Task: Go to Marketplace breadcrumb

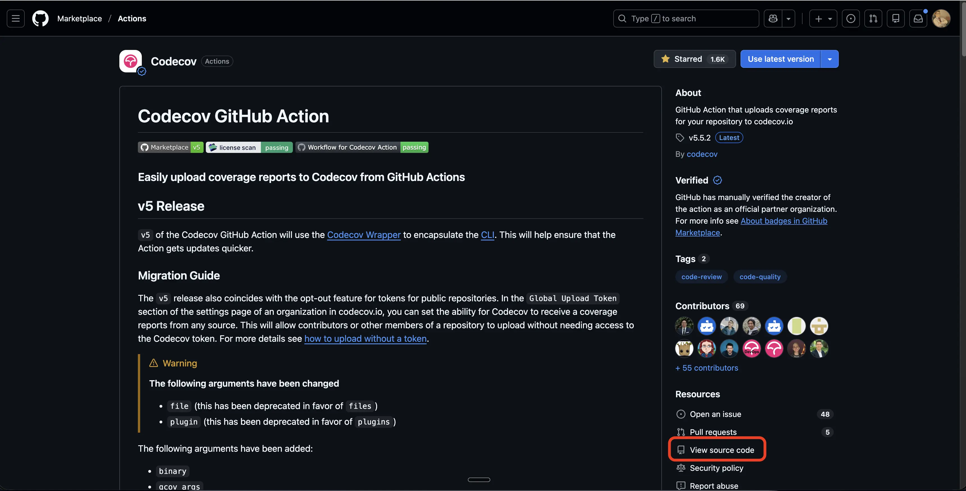Action: click(x=79, y=18)
